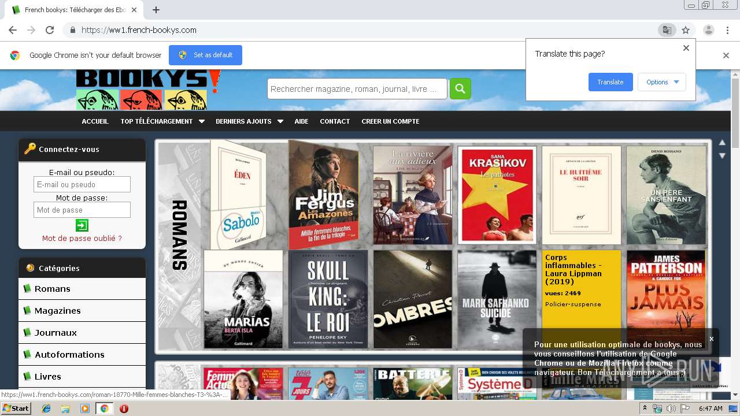Screen dimensions: 740x416
Task: Open La rivière aux adieux cover
Action: (x=412, y=195)
